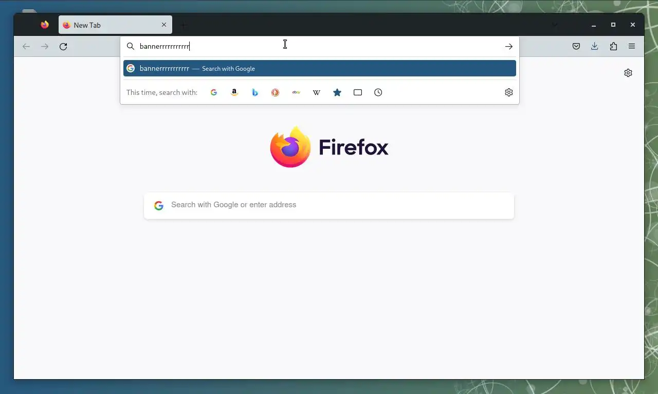Expand the list all tabs chevron

point(555,25)
